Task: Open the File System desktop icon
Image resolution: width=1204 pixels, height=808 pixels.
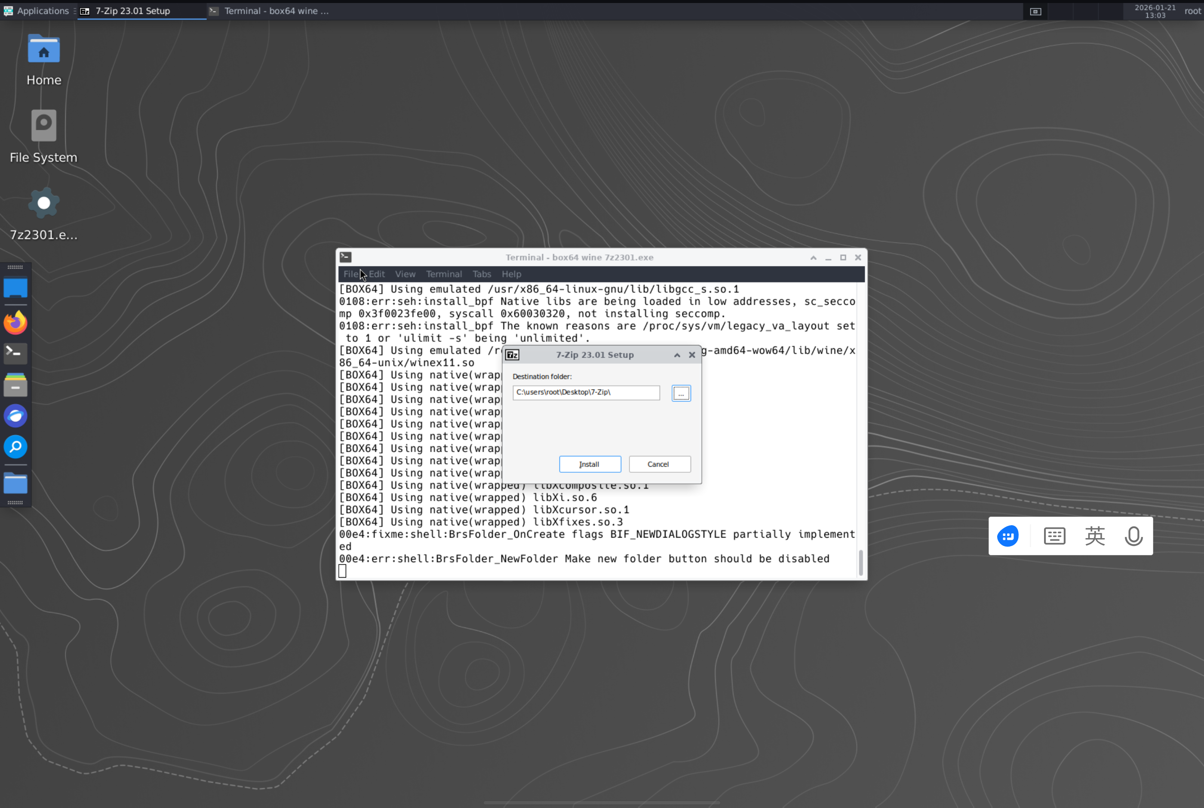Action: 44,126
